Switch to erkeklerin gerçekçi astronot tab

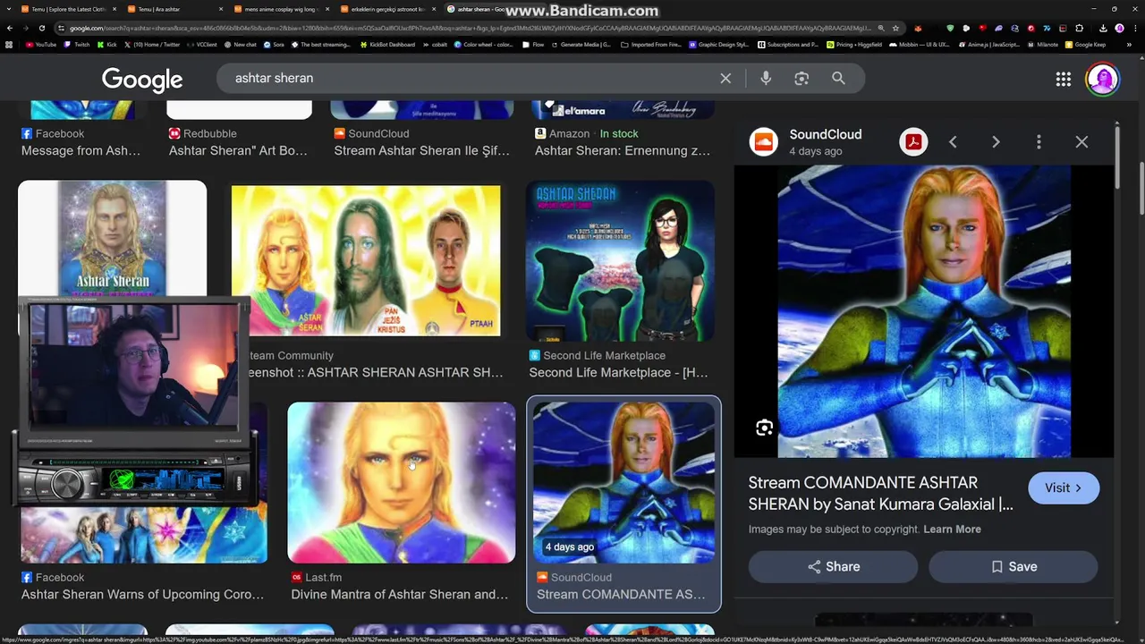point(386,9)
